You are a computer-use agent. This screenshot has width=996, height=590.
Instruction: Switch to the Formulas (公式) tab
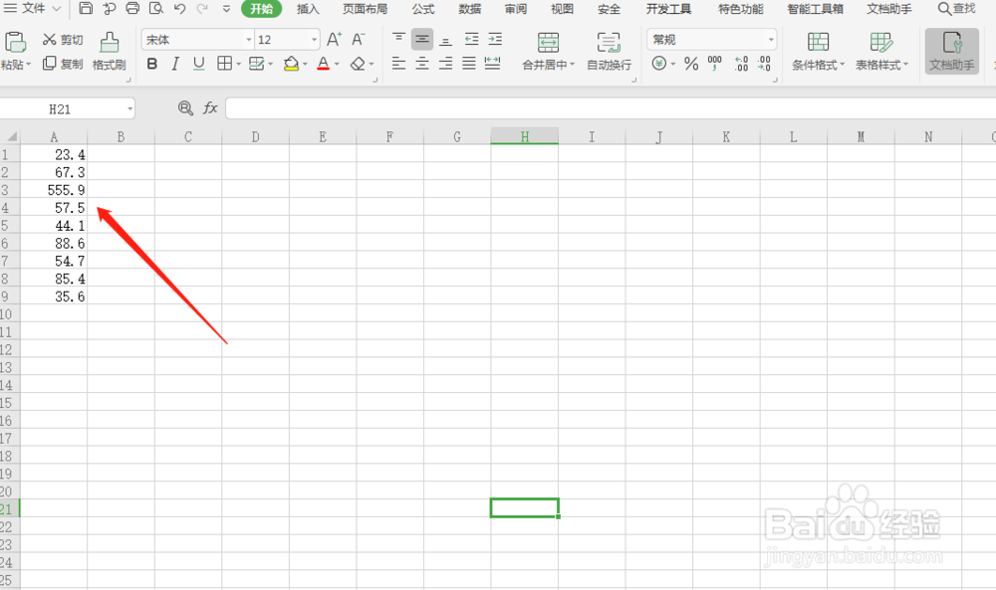click(423, 9)
